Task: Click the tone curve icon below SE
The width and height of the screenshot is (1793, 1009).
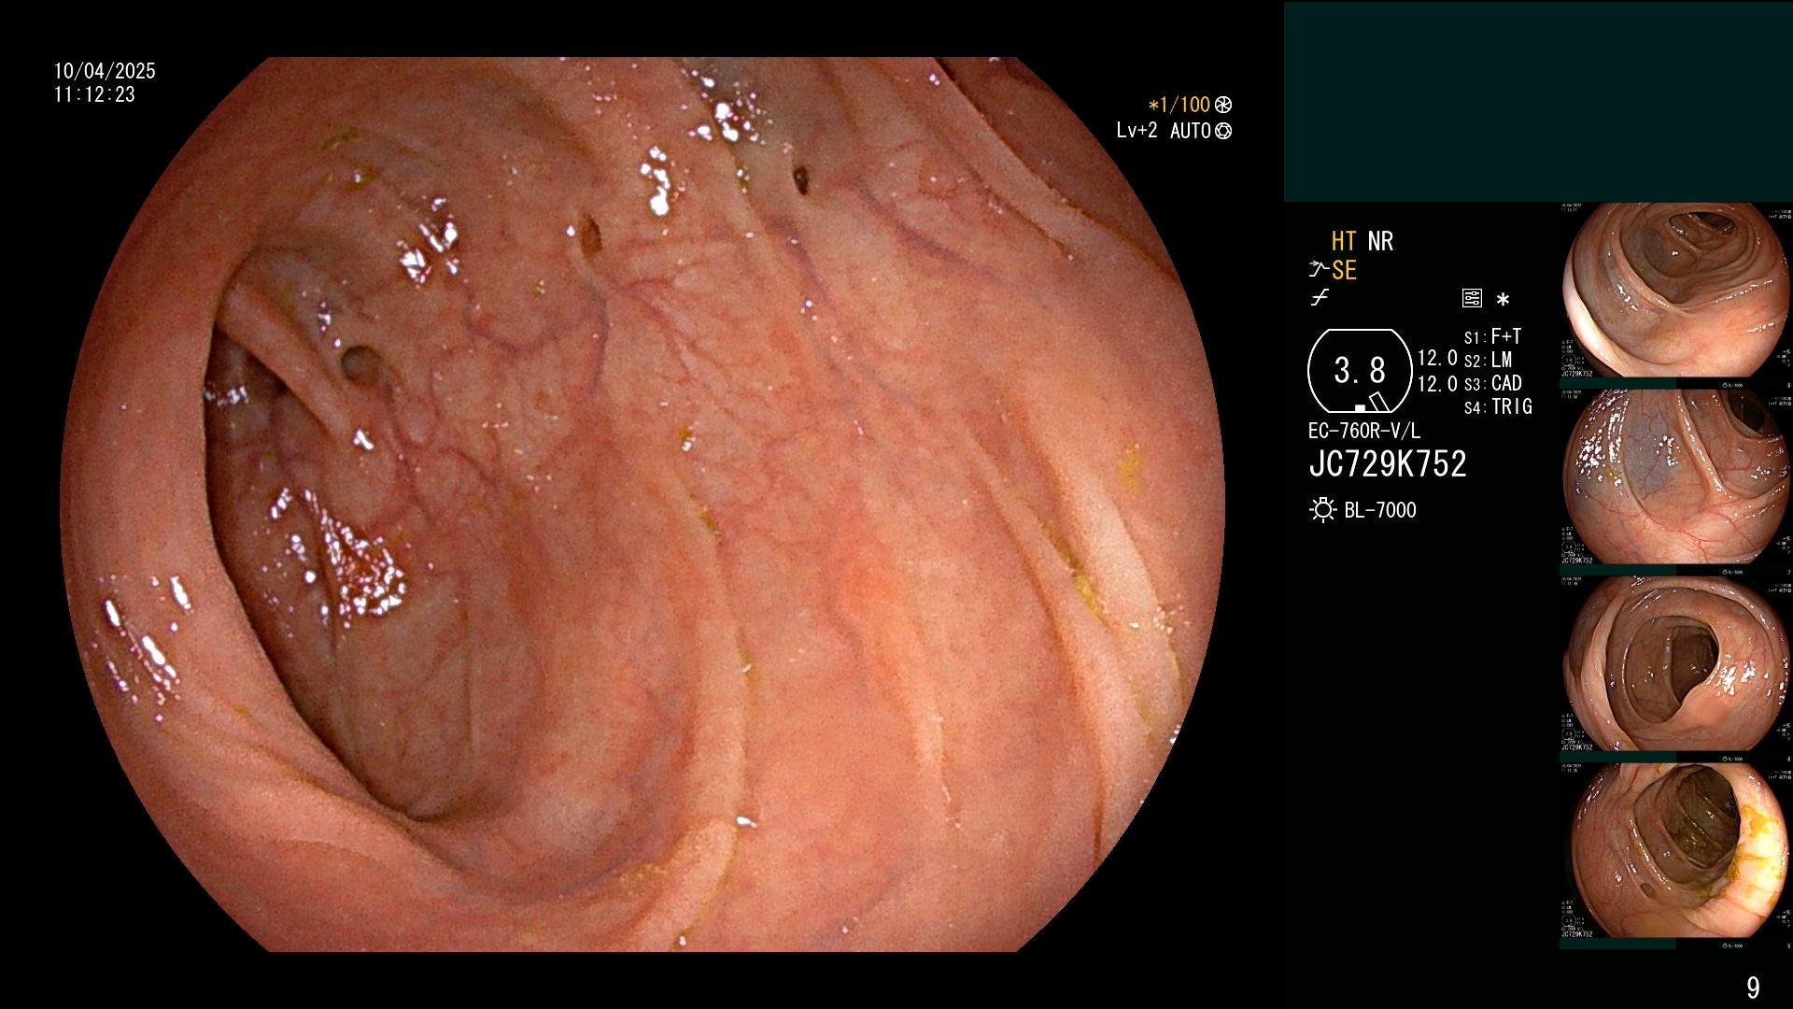Action: 1320,298
